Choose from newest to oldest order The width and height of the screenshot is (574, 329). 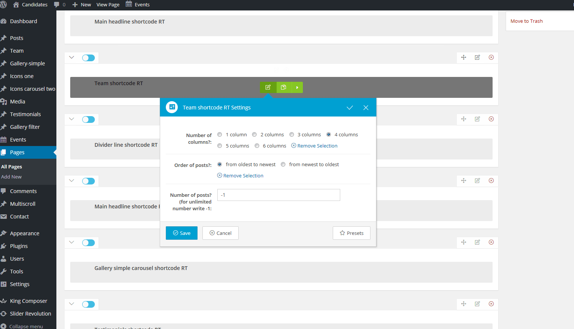(283, 164)
